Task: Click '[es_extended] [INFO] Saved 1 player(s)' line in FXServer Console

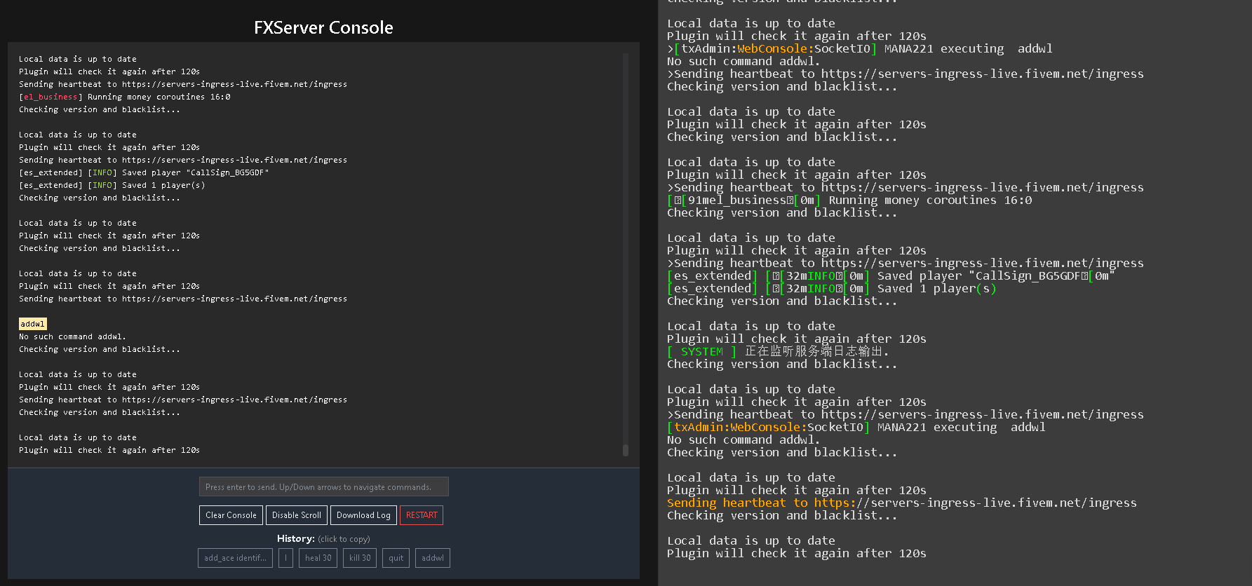Action: (112, 185)
